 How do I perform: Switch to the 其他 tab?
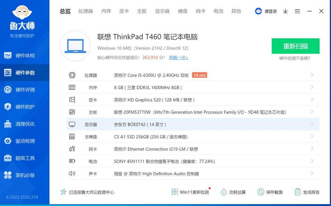(236, 11)
